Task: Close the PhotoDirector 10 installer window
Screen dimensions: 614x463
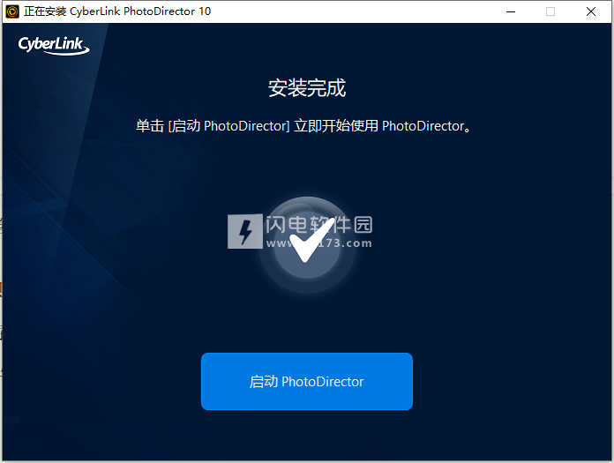Action: coord(591,11)
